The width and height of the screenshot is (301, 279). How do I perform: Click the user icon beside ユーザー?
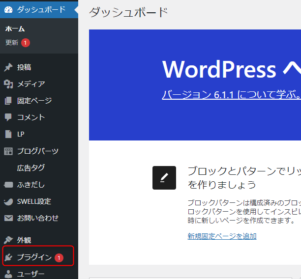click(x=8, y=274)
